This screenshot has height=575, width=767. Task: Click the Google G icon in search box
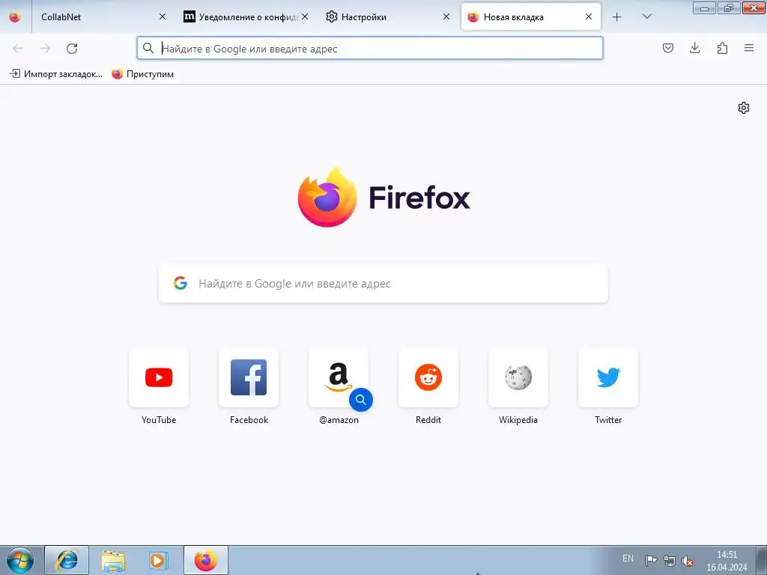181,283
